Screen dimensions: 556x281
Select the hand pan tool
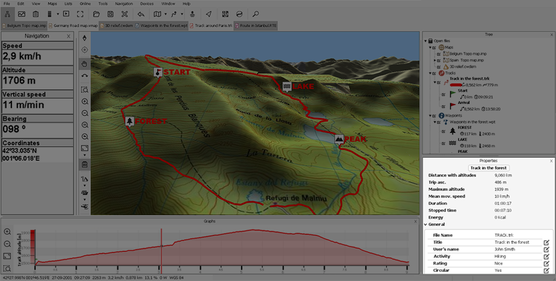pos(85,63)
